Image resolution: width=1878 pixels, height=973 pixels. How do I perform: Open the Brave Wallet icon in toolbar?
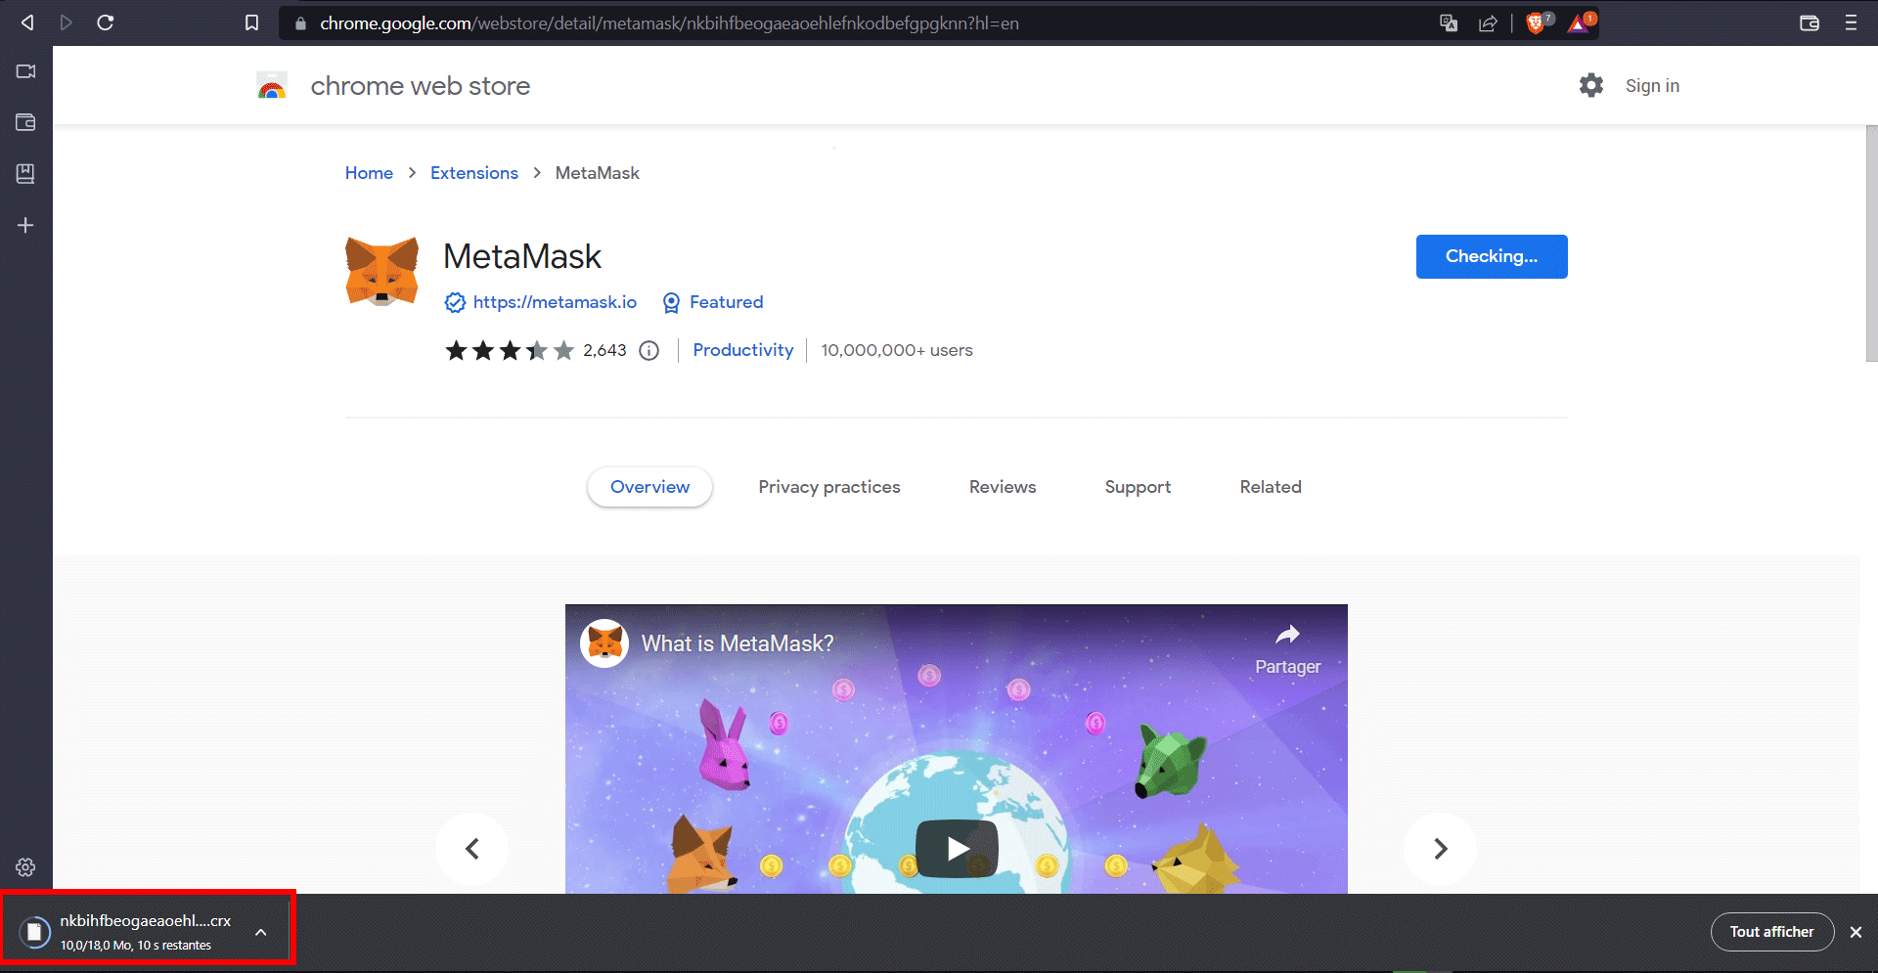(x=1810, y=22)
